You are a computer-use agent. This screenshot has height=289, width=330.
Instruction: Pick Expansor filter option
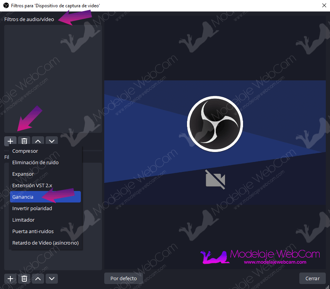[46, 174]
